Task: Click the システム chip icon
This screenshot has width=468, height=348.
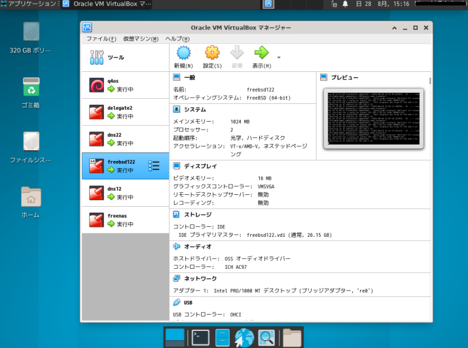Action: coord(176,109)
